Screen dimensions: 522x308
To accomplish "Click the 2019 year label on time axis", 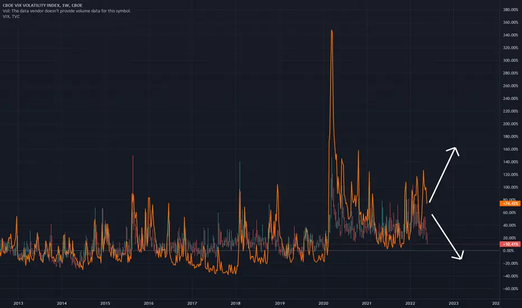I will pyautogui.click(x=279, y=304).
